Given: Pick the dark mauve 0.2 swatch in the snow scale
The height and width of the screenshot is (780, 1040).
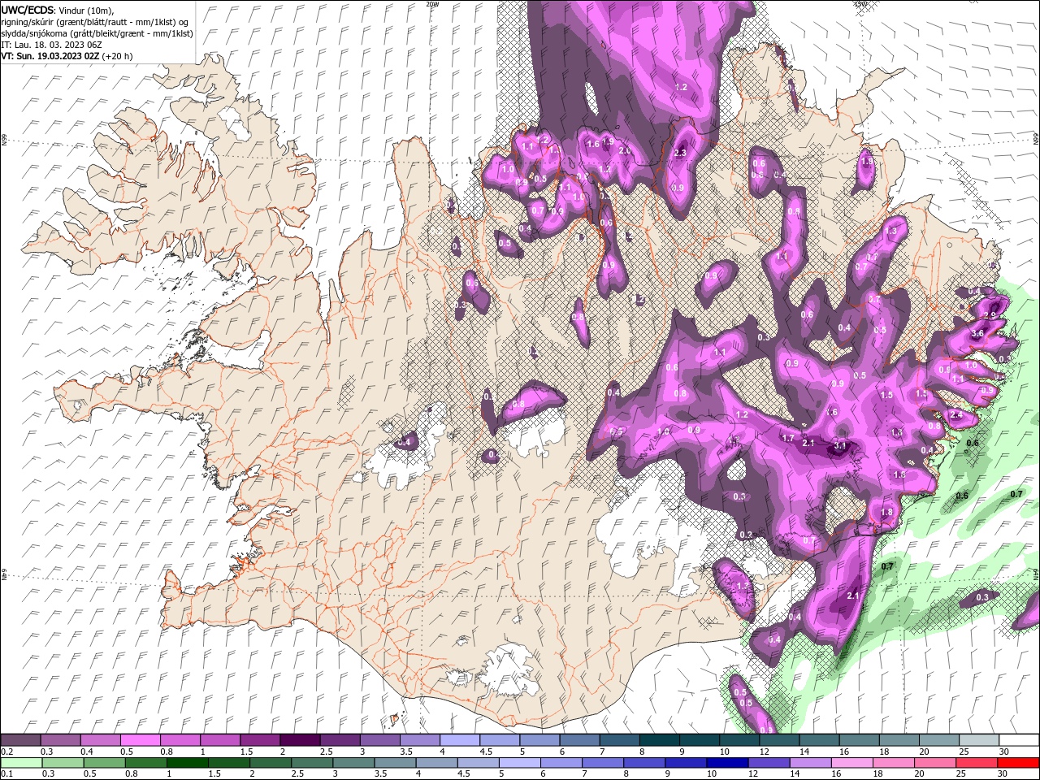Looking at the screenshot, I should coord(21,739).
